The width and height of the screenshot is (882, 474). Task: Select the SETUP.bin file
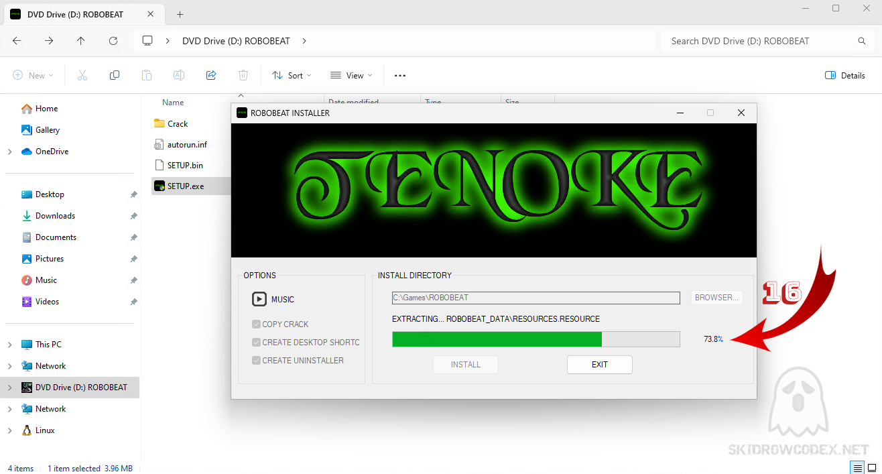pyautogui.click(x=178, y=165)
